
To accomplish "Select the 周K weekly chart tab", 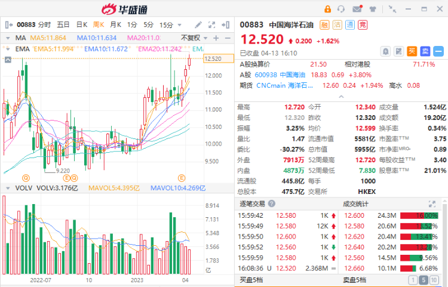I will pyautogui.click(x=99, y=25).
